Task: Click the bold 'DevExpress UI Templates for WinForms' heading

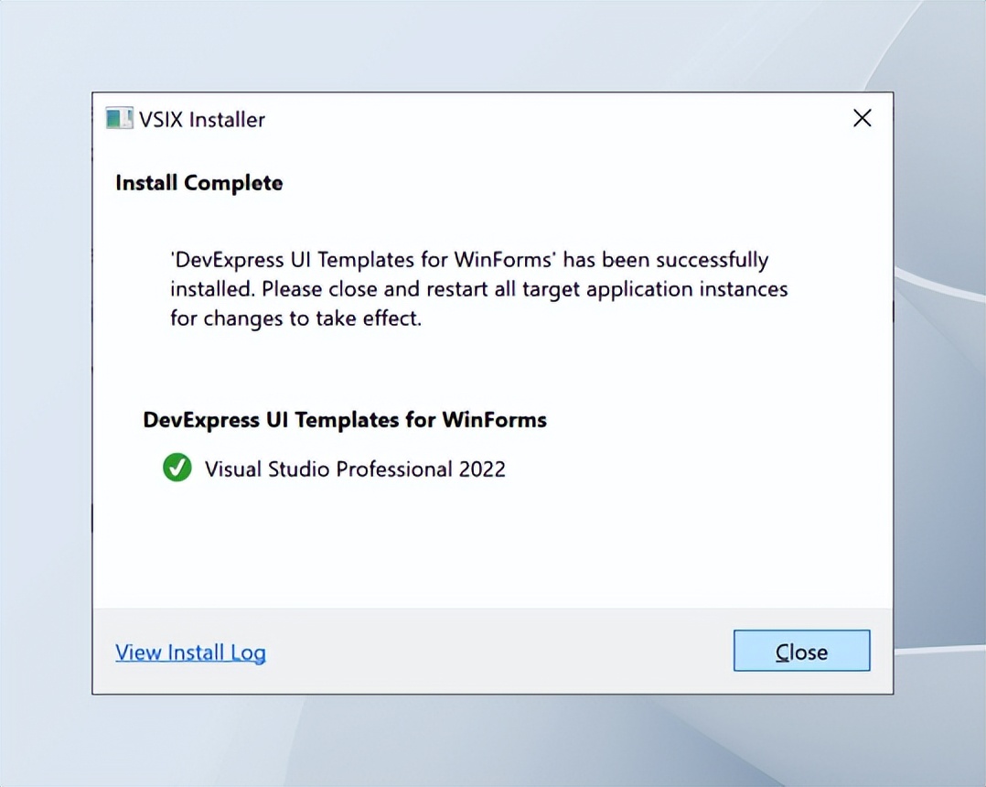Action: pyautogui.click(x=345, y=420)
